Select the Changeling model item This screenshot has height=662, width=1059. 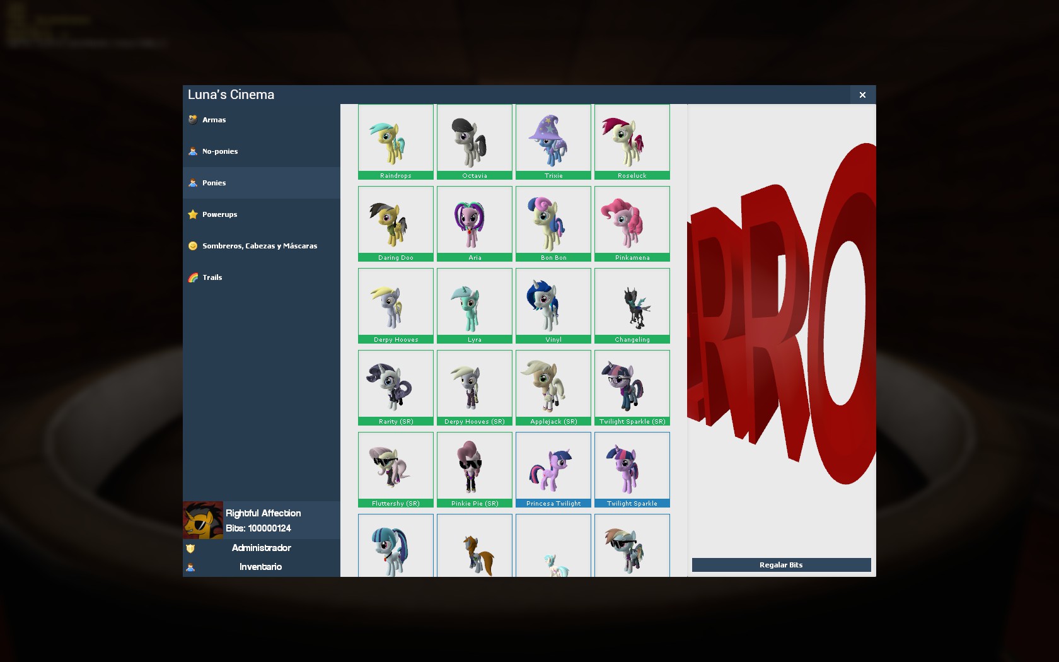point(632,306)
